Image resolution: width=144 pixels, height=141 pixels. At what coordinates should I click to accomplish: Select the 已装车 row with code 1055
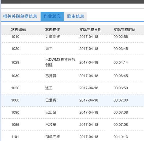73,125
